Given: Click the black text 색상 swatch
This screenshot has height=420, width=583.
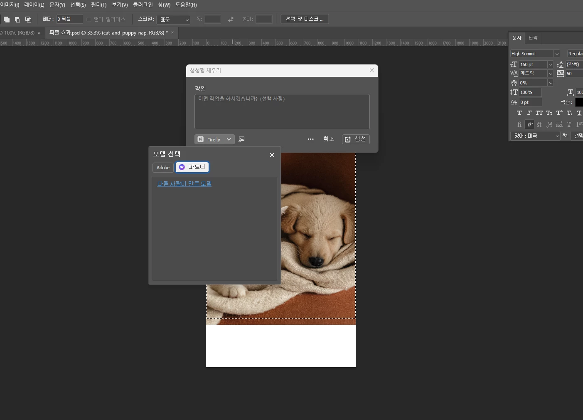Looking at the screenshot, I should [579, 102].
